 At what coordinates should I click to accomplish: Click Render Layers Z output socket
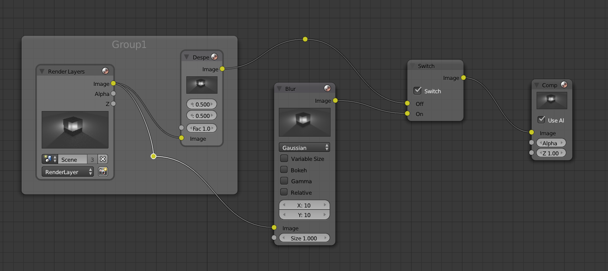[113, 104]
